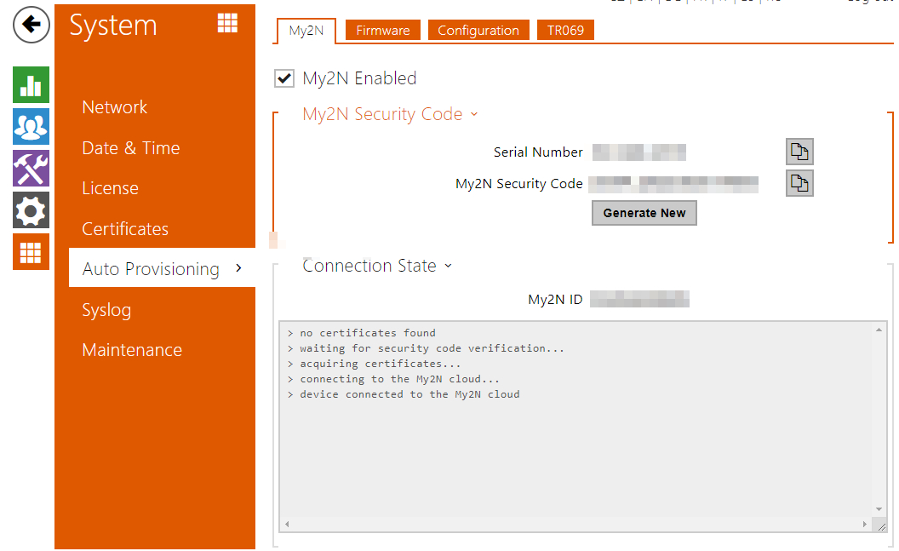Select the TR069 tab

pyautogui.click(x=565, y=30)
